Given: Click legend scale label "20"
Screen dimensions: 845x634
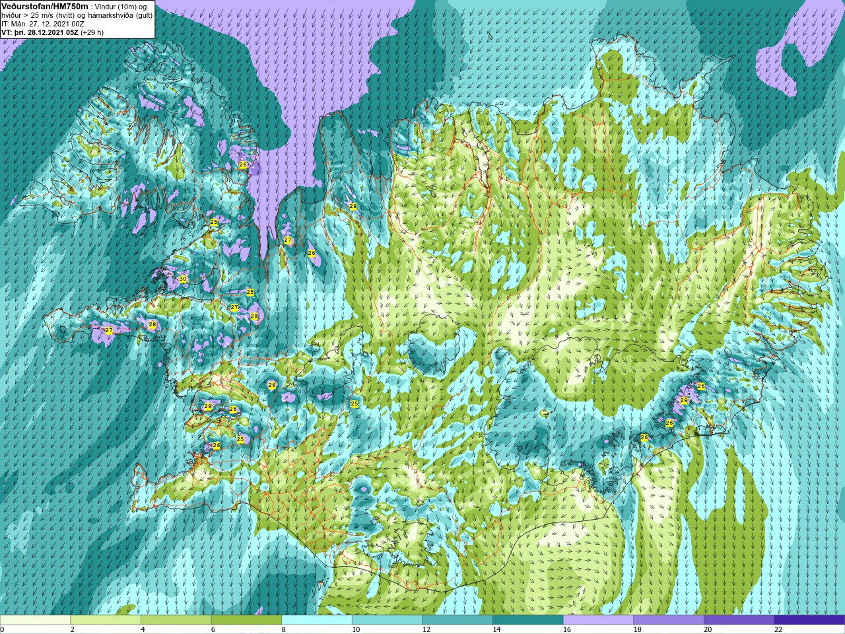Looking at the screenshot, I should pyautogui.click(x=708, y=629).
